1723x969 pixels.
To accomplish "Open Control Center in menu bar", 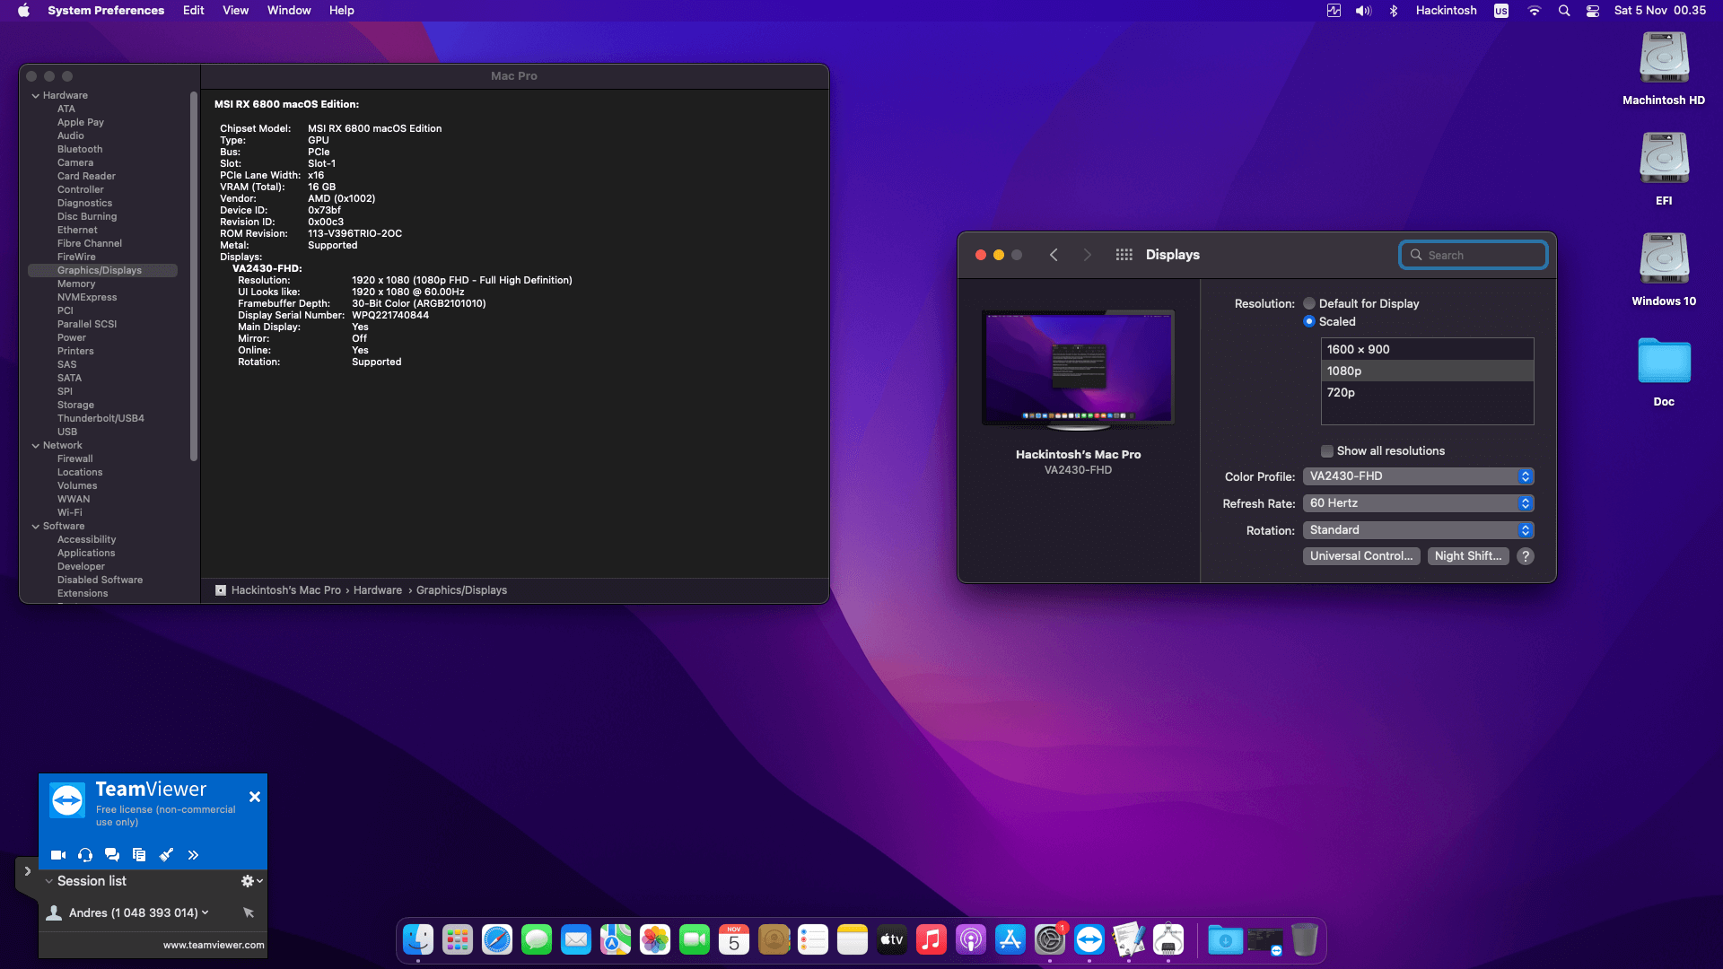I will [x=1593, y=11].
